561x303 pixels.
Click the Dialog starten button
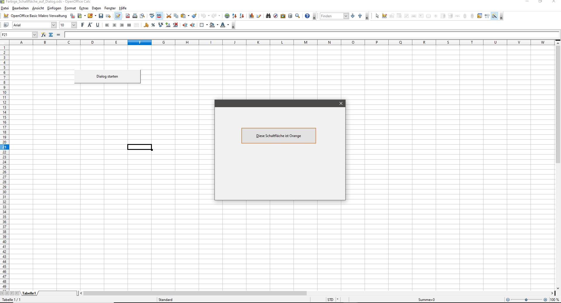107,76
